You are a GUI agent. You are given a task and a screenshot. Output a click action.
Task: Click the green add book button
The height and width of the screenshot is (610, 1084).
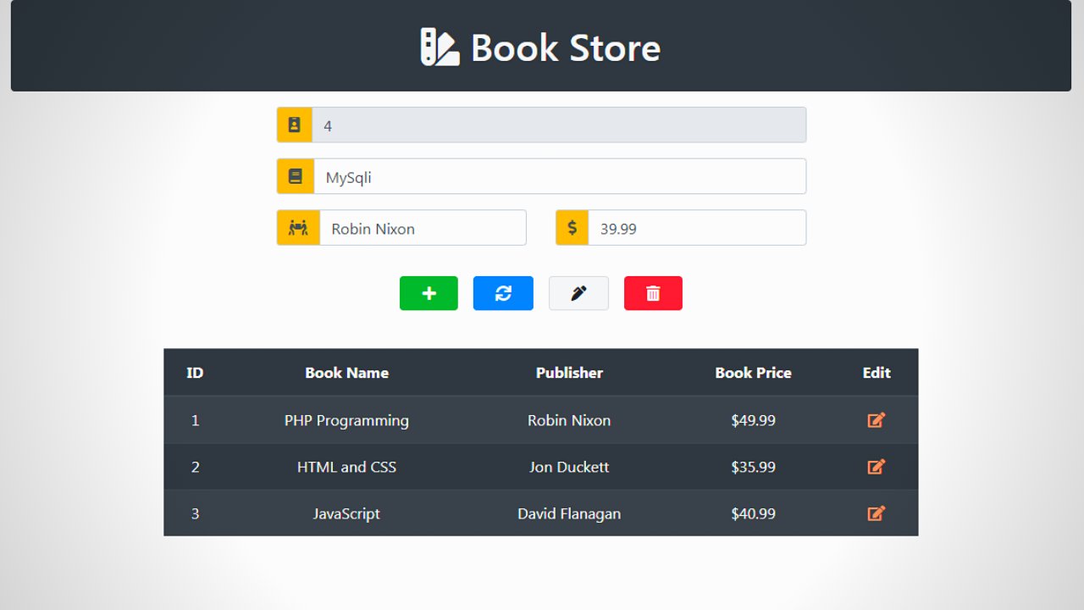429,293
